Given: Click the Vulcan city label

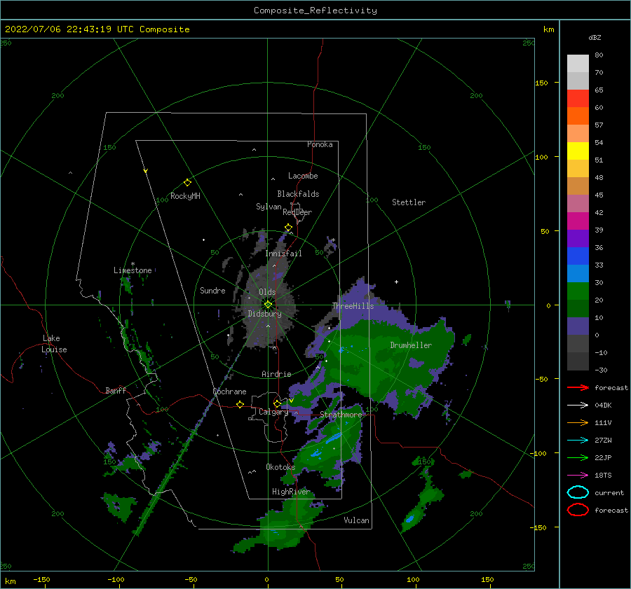Looking at the screenshot, I should coord(357,520).
